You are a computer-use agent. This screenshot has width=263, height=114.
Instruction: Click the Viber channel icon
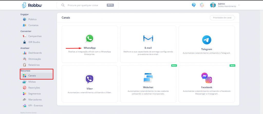pos(89,79)
